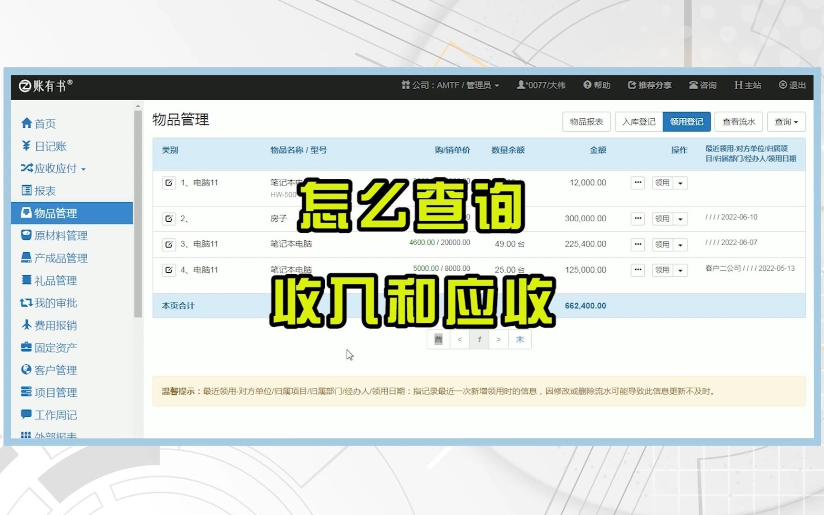
Task: Expand the 应收应付 sidebar submenu
Action: (53, 168)
